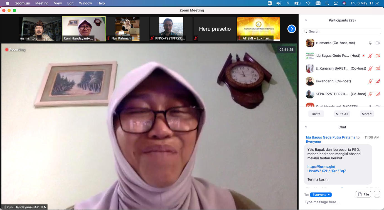This screenshot has width=384, height=210.
Task: Click the signal bars icon beside Runi Handayani-BAPETEN
Action: tap(4, 207)
